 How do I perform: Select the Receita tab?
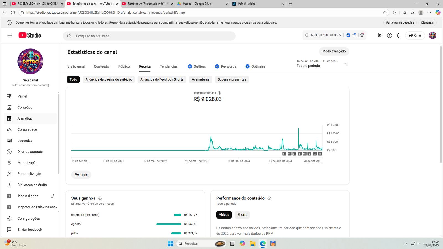(x=145, y=66)
